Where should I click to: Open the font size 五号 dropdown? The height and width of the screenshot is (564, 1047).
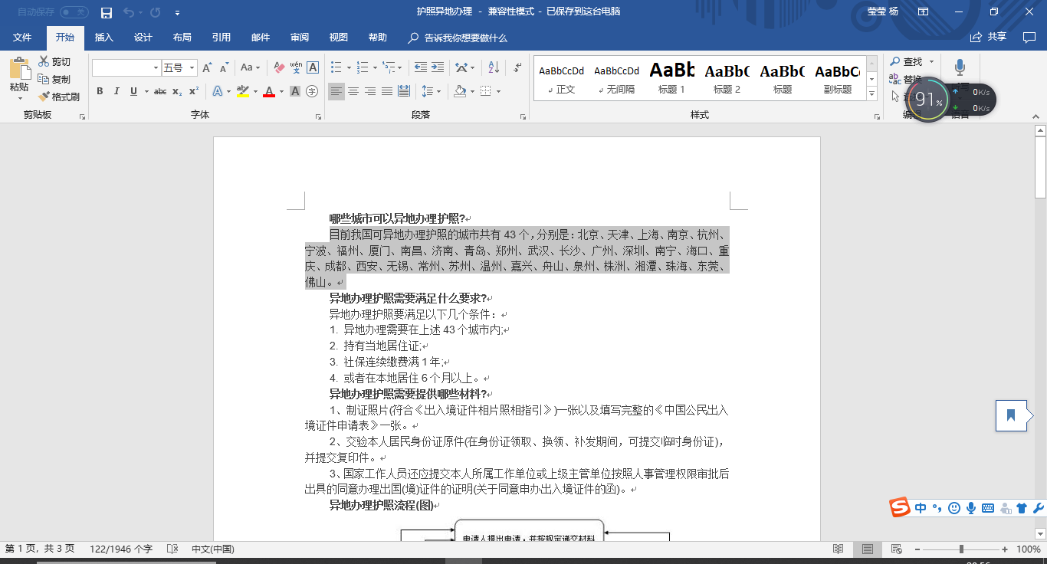pyautogui.click(x=192, y=67)
